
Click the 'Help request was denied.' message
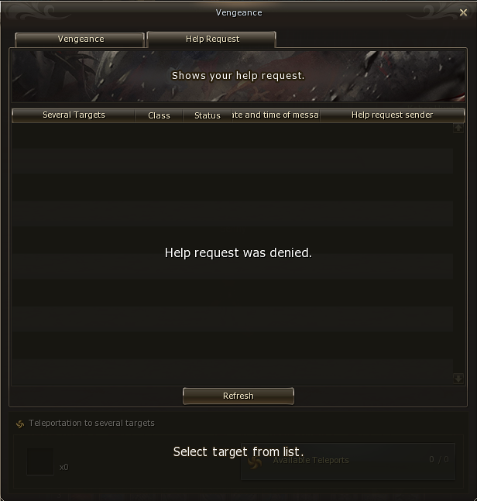click(238, 252)
